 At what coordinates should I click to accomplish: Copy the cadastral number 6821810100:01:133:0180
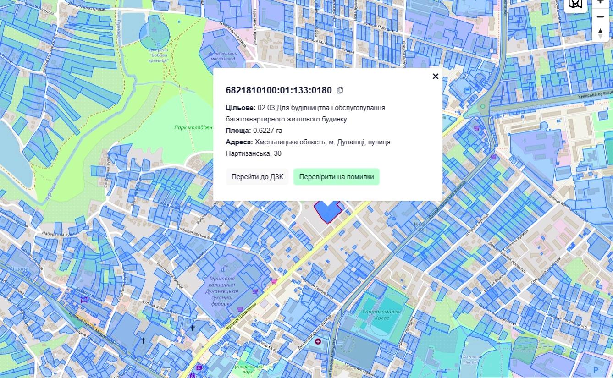(x=340, y=90)
